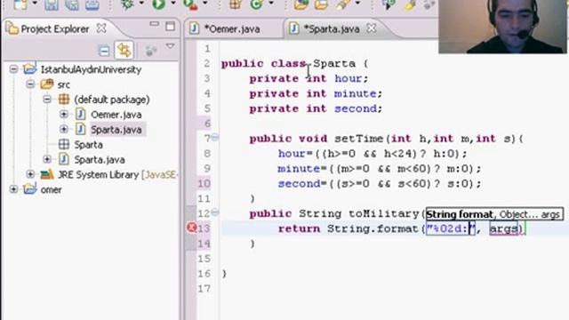Expand the highlighted Sparta.java tree node

(64, 129)
